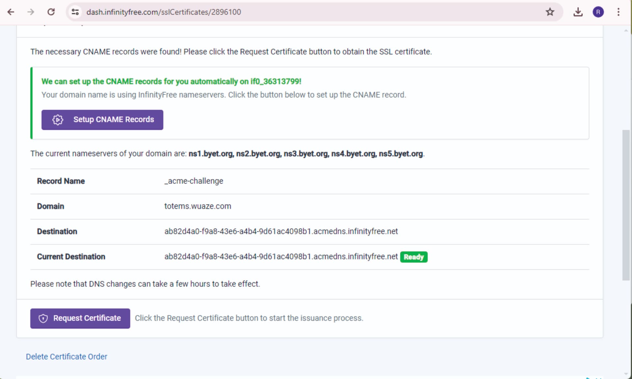This screenshot has width=632, height=379.
Task: Open the Delete Certificate Order link
Action: tap(66, 357)
